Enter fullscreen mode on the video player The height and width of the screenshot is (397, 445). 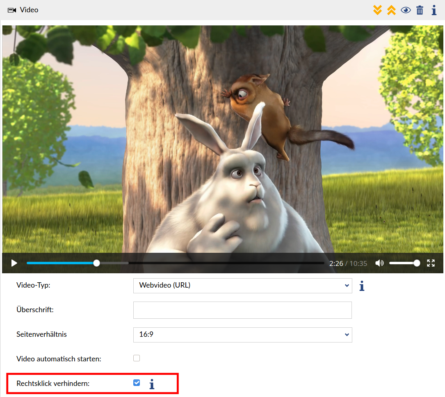[431, 263]
